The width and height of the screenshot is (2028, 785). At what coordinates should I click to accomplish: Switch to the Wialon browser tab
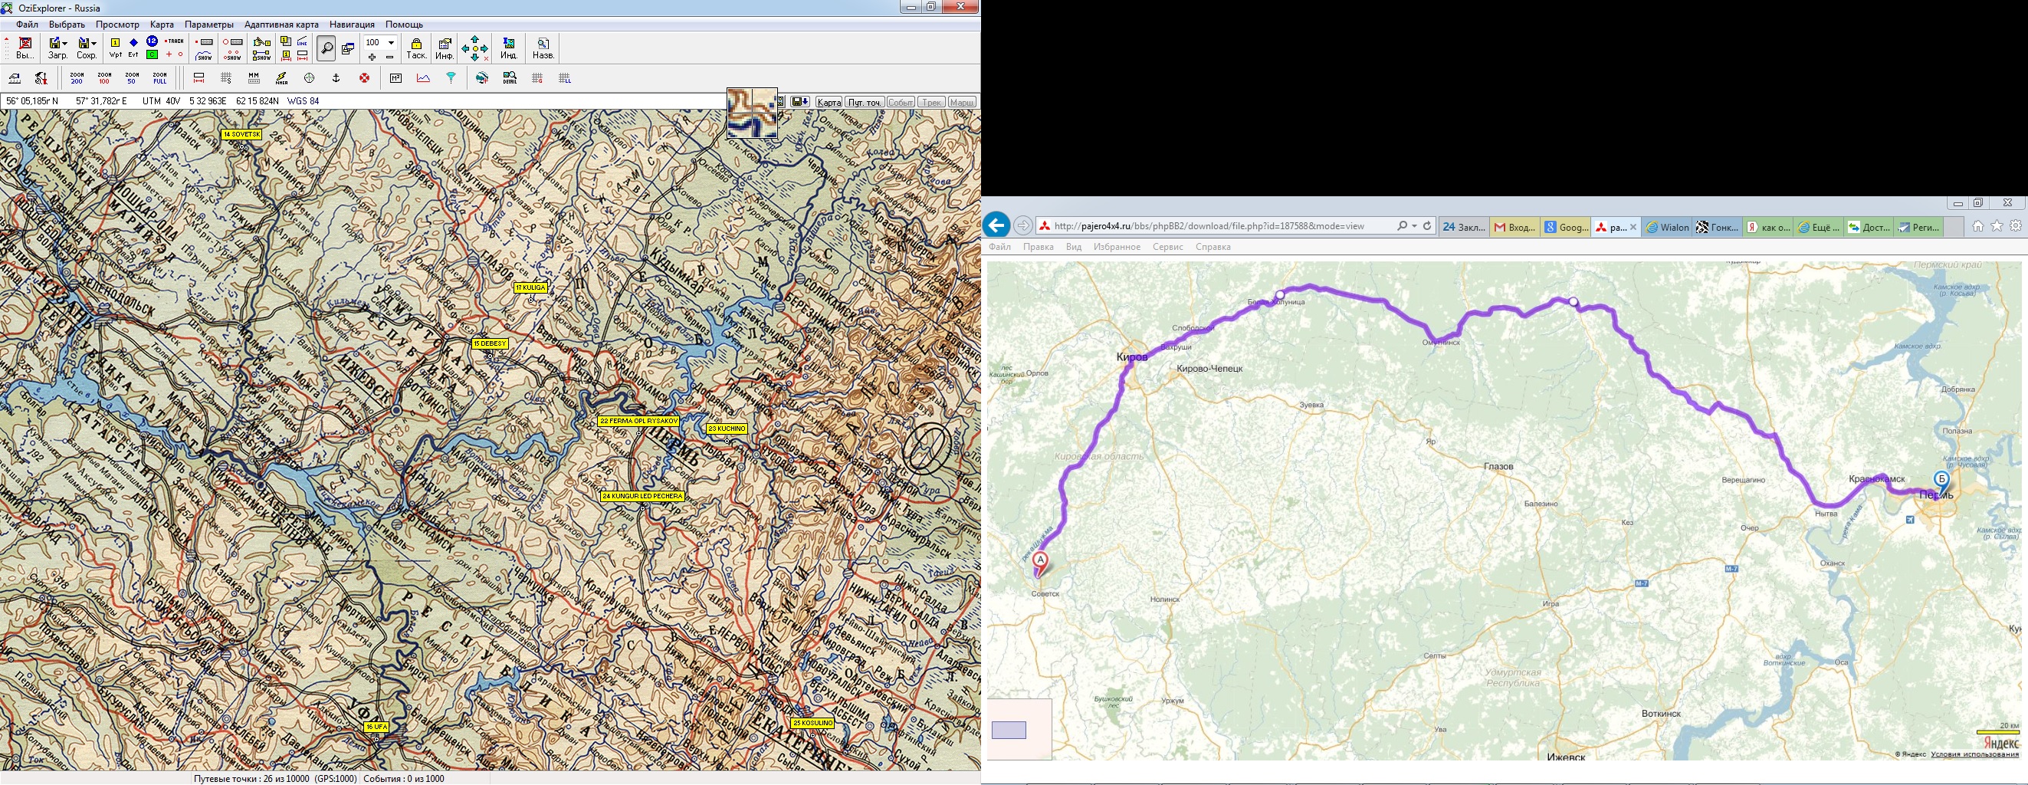[1667, 227]
